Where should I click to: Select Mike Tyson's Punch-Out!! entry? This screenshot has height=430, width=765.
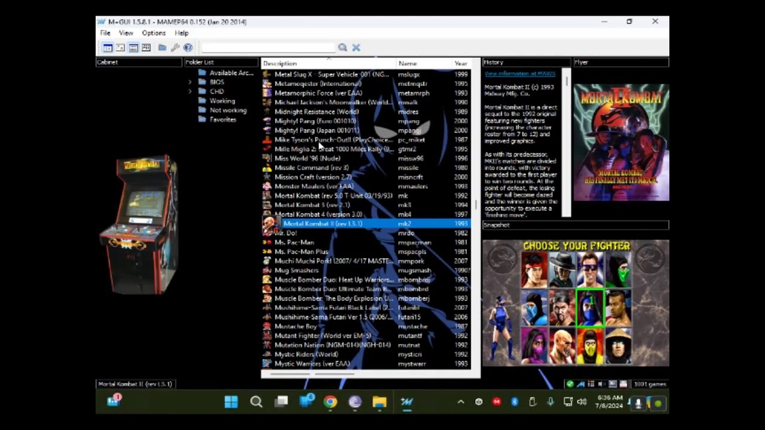pyautogui.click(x=366, y=140)
